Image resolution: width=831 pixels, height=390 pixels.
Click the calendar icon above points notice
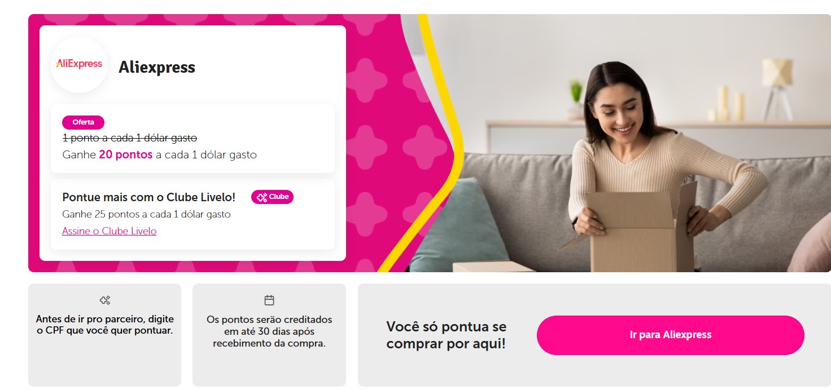(269, 300)
